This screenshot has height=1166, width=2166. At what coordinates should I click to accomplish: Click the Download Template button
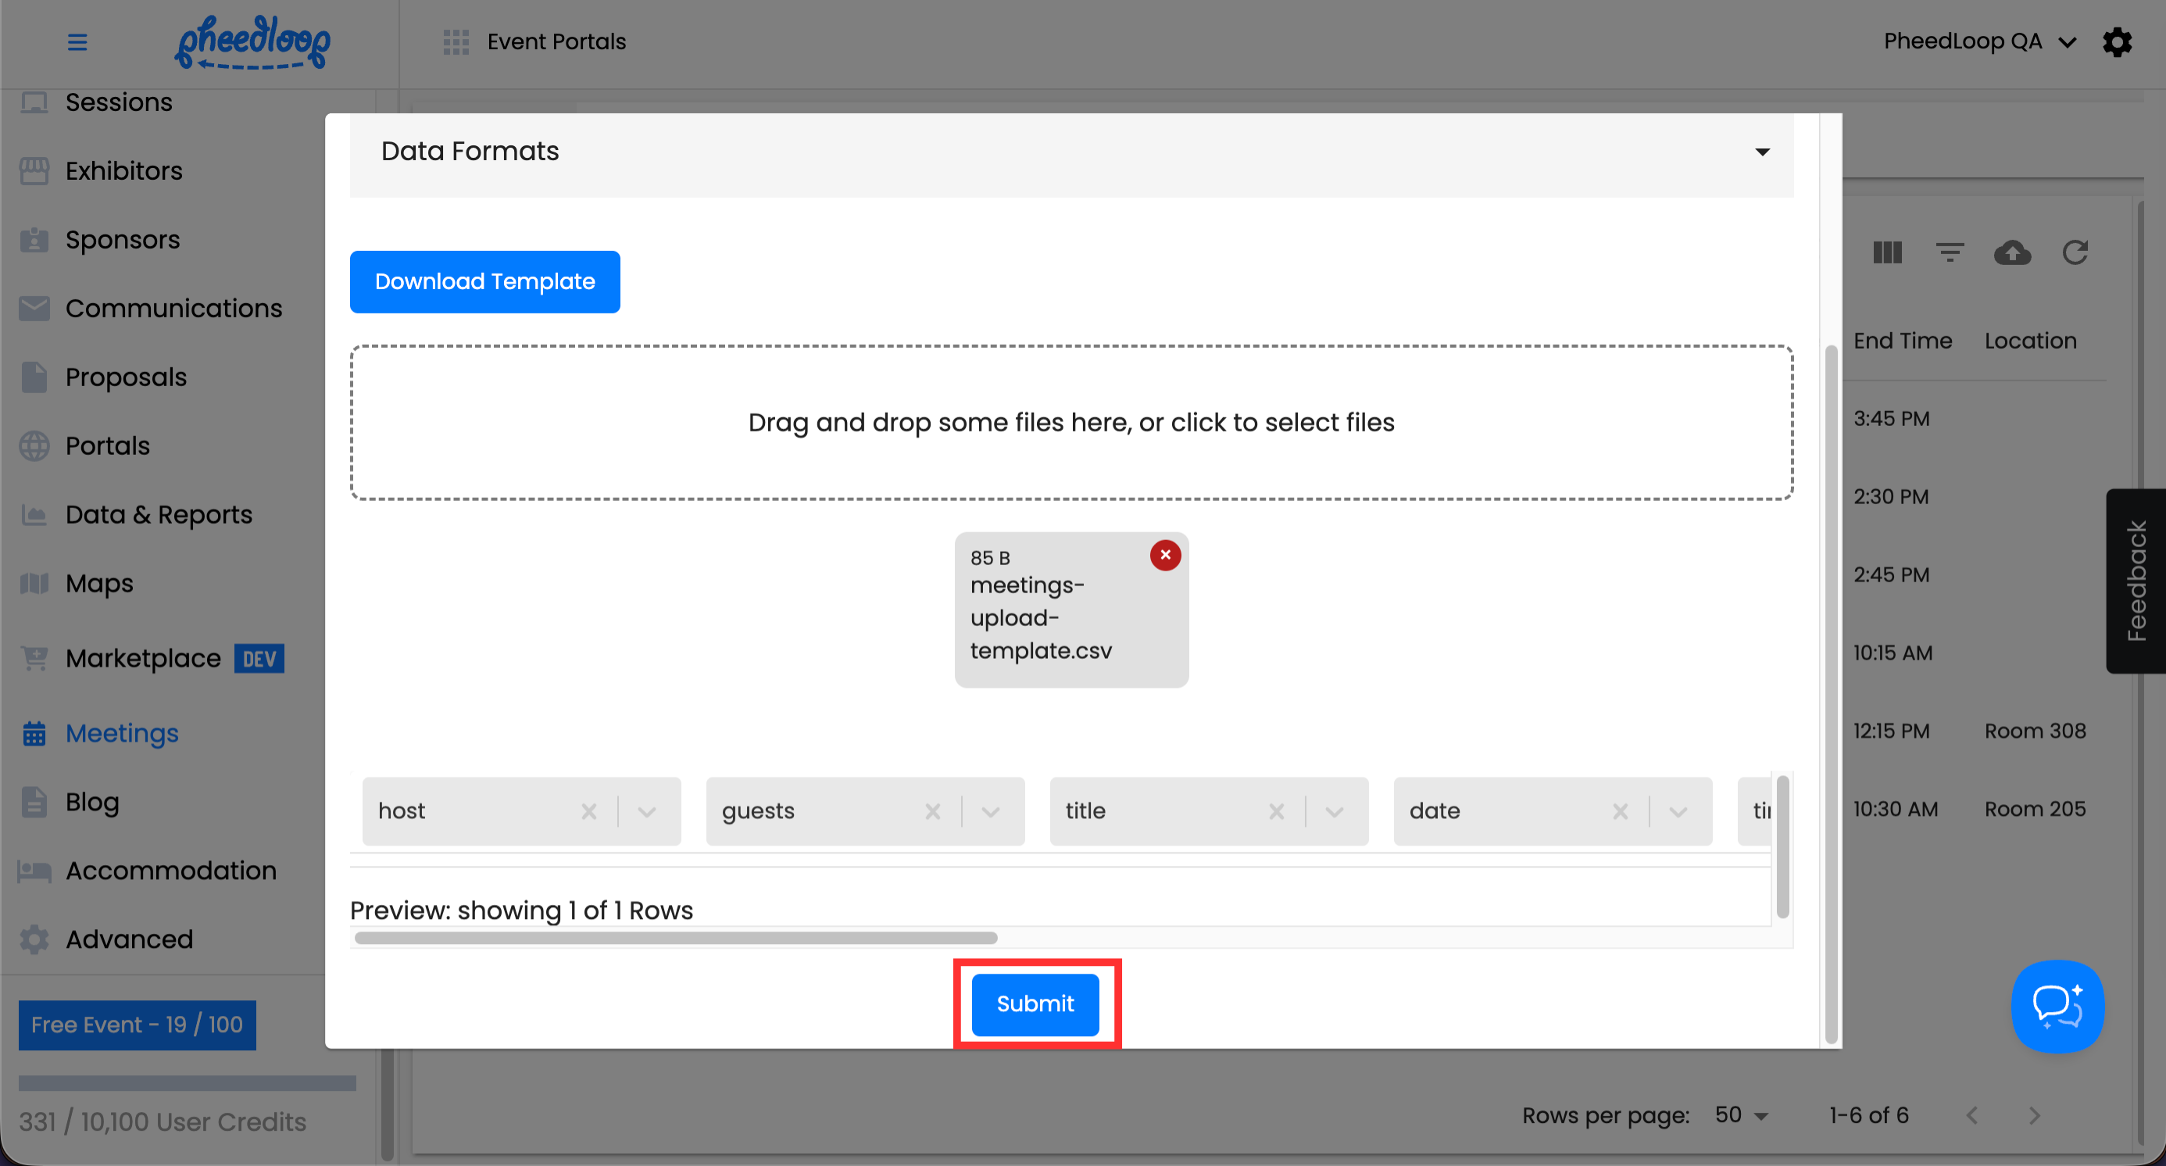(484, 281)
